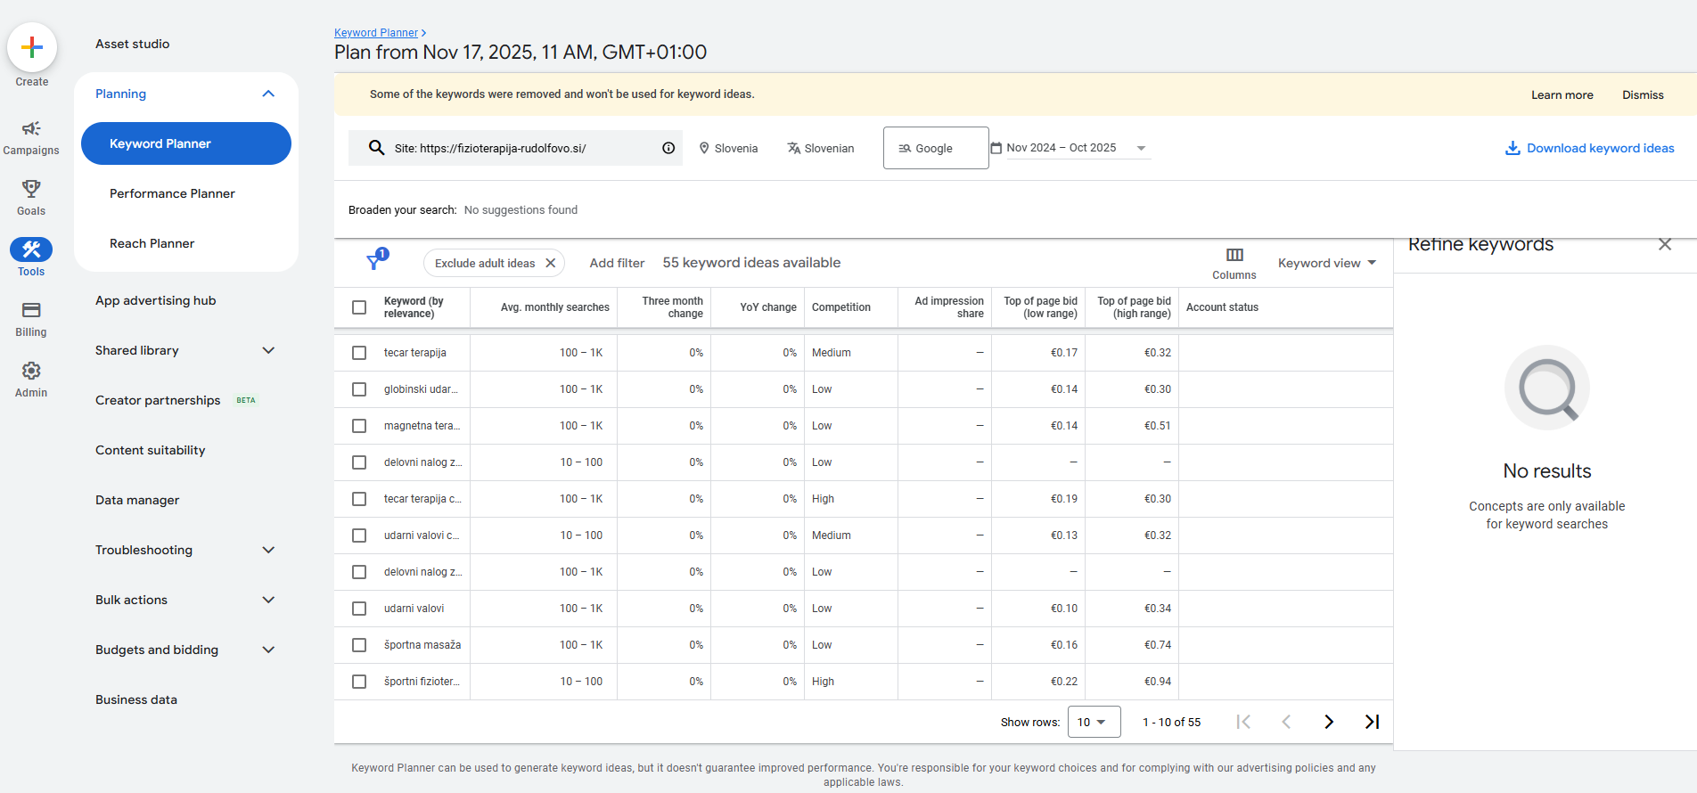Check the box for udarni valovi c…
Viewport: 1697px width, 793px height.
[x=359, y=535]
